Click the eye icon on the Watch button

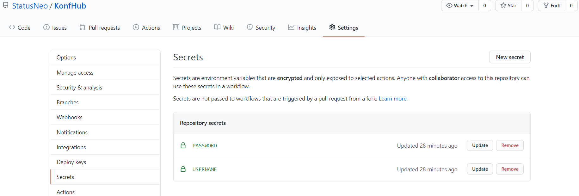click(449, 5)
